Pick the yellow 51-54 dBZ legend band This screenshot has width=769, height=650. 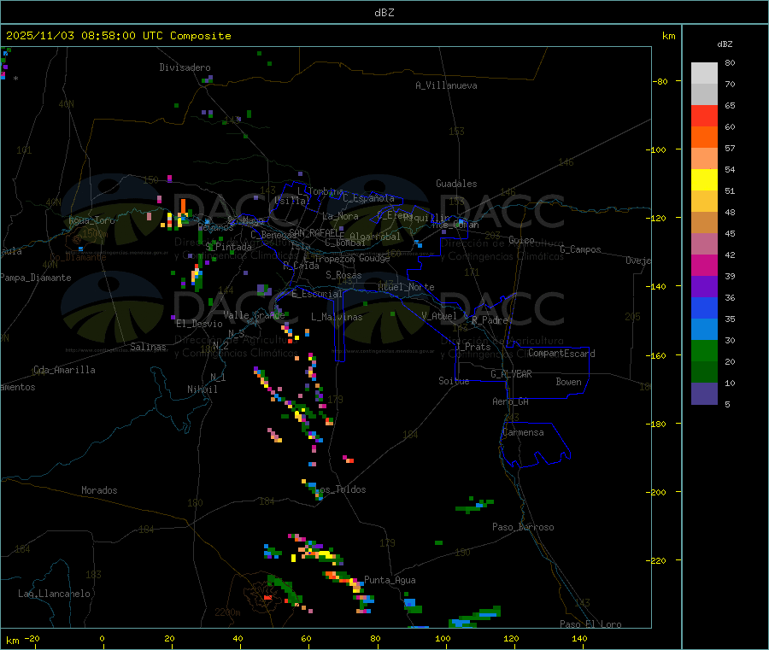(704, 180)
